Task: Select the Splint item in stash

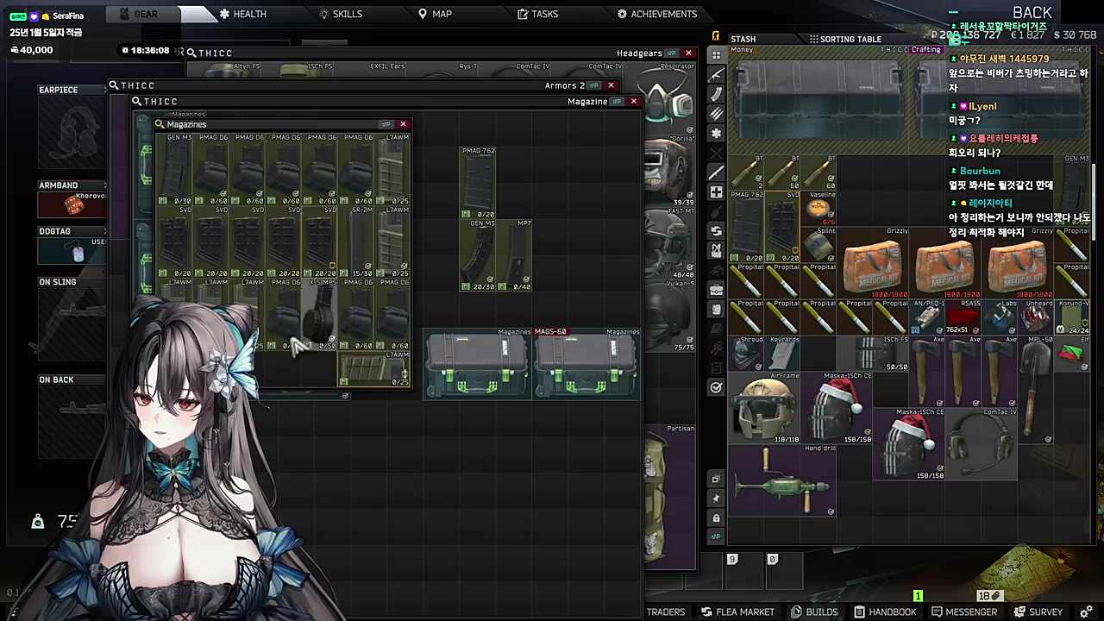Action: (819, 246)
